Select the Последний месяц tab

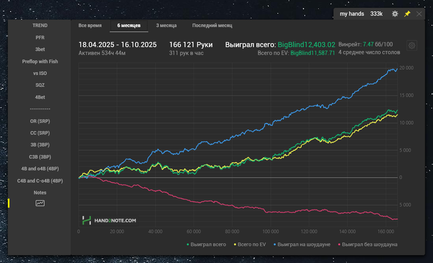click(x=212, y=25)
